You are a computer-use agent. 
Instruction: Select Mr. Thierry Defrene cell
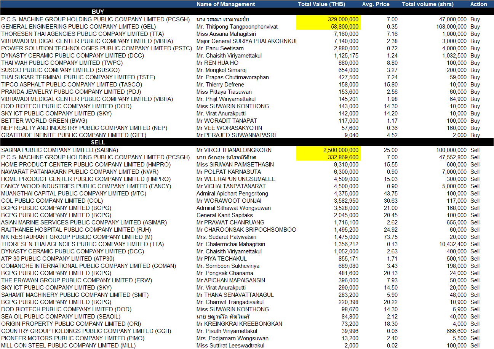coord(220,85)
